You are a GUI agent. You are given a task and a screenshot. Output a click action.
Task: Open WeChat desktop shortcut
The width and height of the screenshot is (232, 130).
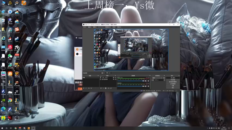click(x=10, y=57)
